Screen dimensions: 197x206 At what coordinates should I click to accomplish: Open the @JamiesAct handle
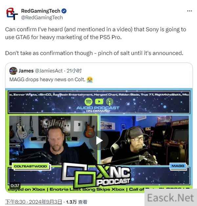(49, 71)
